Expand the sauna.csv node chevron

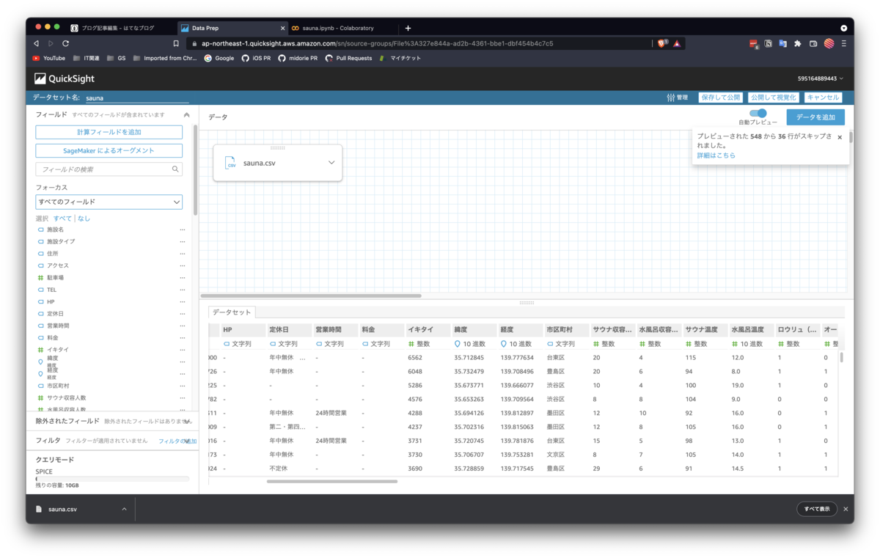point(331,163)
